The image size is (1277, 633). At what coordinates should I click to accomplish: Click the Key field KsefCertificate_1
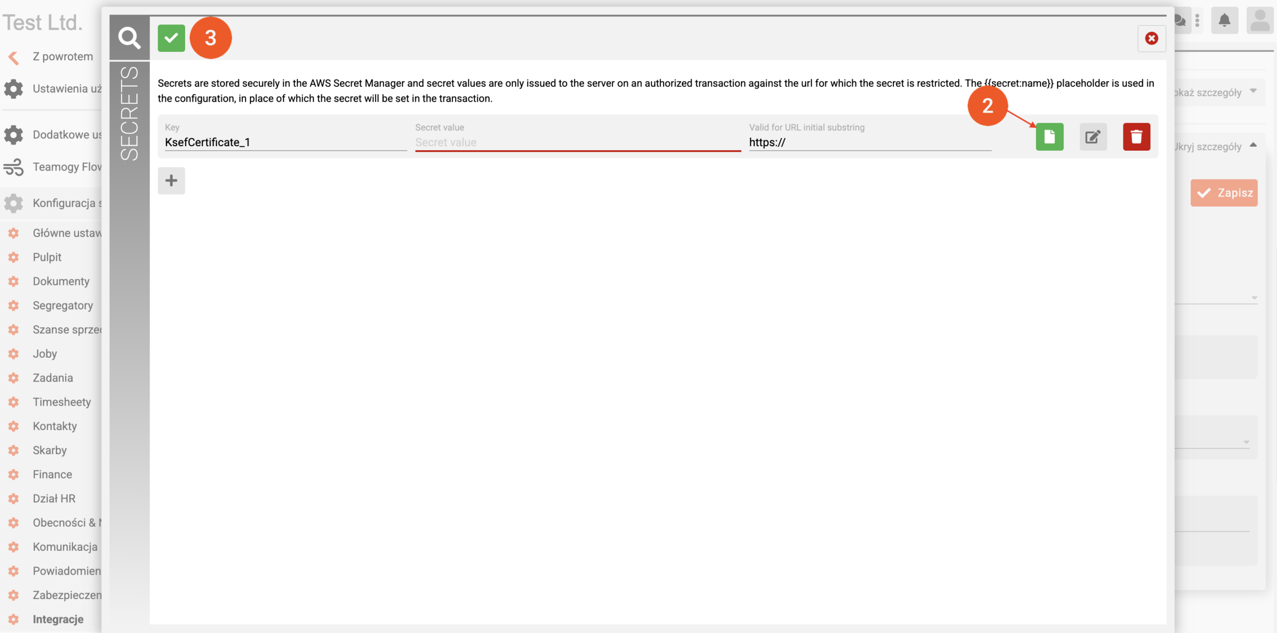click(285, 143)
